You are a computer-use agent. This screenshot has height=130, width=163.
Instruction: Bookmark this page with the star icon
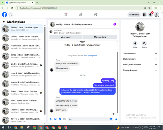tap(149, 8)
